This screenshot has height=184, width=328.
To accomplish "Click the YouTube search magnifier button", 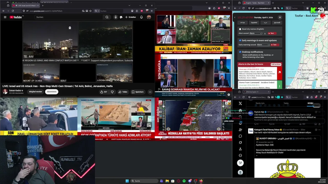I will tap(107, 17).
